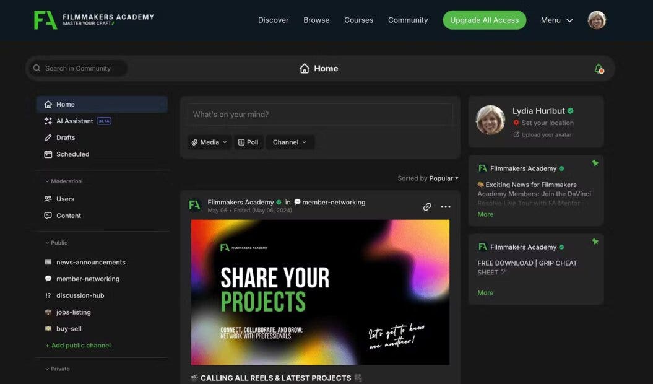
Task: Click Lydia Hurlbut name in profile card
Action: coord(538,111)
